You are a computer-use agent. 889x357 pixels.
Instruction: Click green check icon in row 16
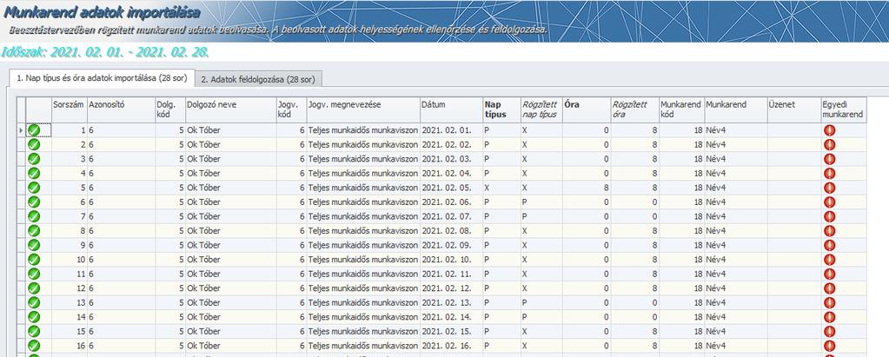(34, 346)
